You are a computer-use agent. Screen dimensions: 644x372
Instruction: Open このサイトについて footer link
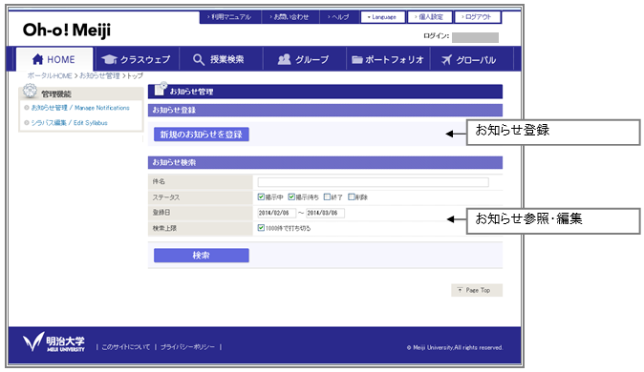click(126, 347)
